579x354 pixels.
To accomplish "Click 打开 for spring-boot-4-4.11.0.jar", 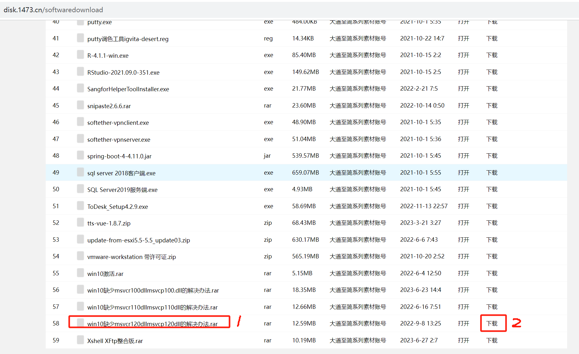I will 463,156.
